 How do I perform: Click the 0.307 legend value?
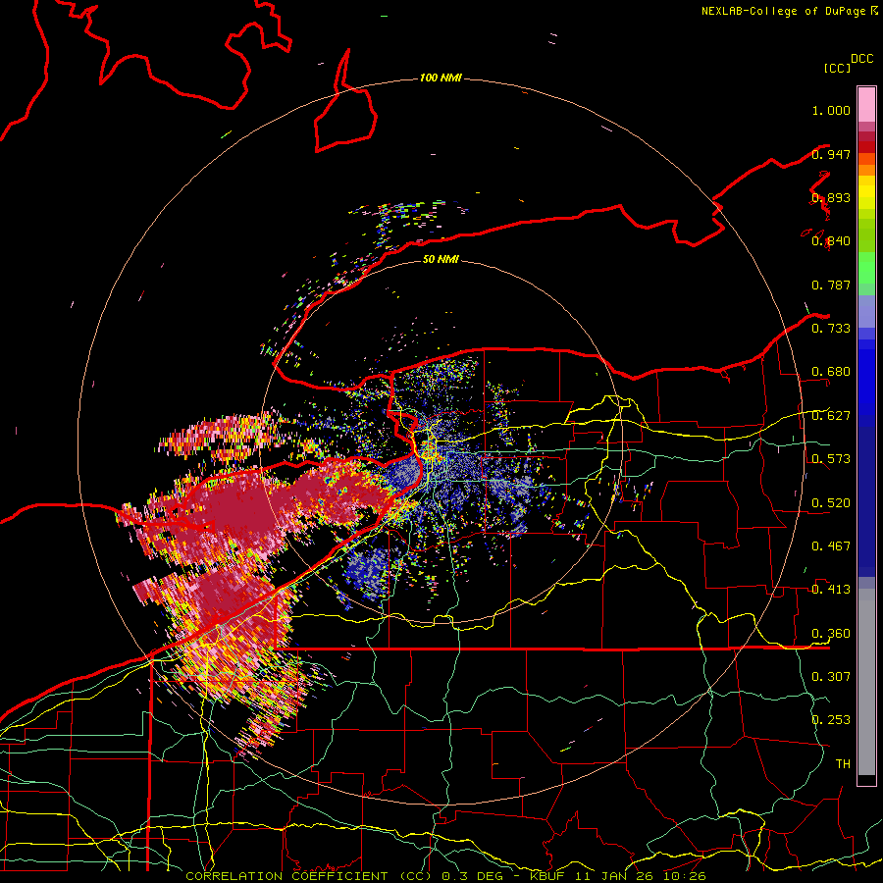click(x=831, y=677)
